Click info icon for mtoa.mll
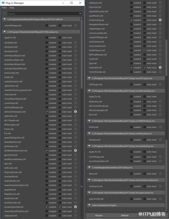This screenshot has height=219, width=169. pyautogui.click(x=160, y=174)
